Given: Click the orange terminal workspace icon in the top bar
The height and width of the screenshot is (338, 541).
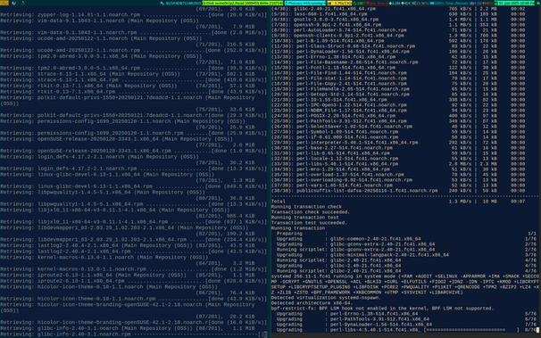Looking at the screenshot, I should [4, 3].
